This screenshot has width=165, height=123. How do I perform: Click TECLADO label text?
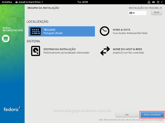49,30
